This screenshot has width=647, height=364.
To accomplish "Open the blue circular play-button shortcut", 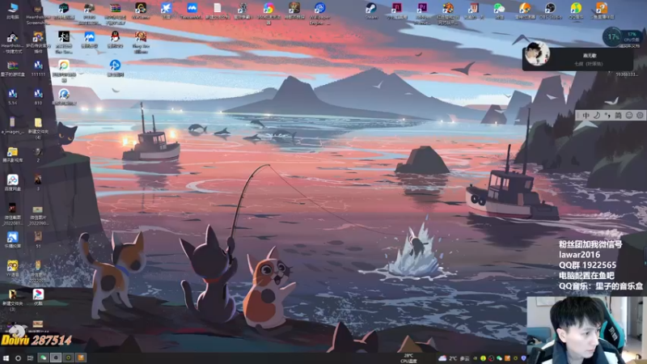I will click(x=115, y=68).
